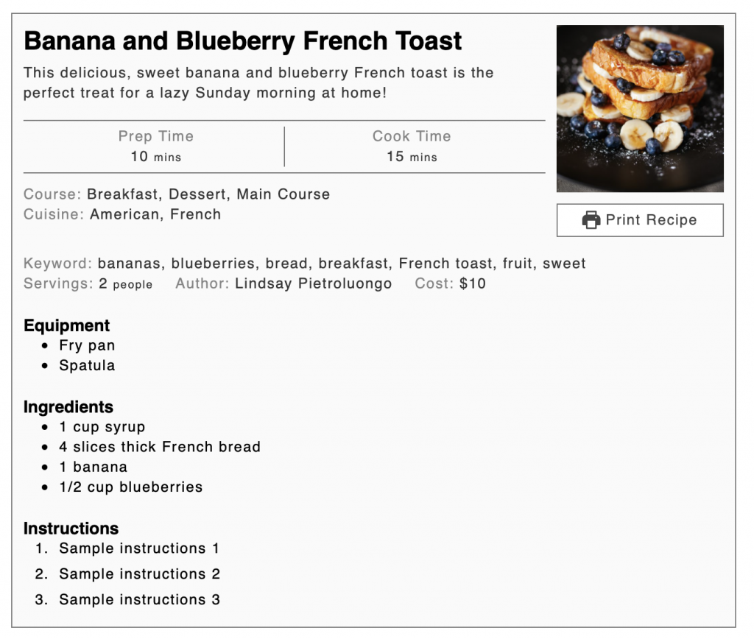Click the Main Course category label
This screenshot has height=639, width=754.
coord(283,194)
